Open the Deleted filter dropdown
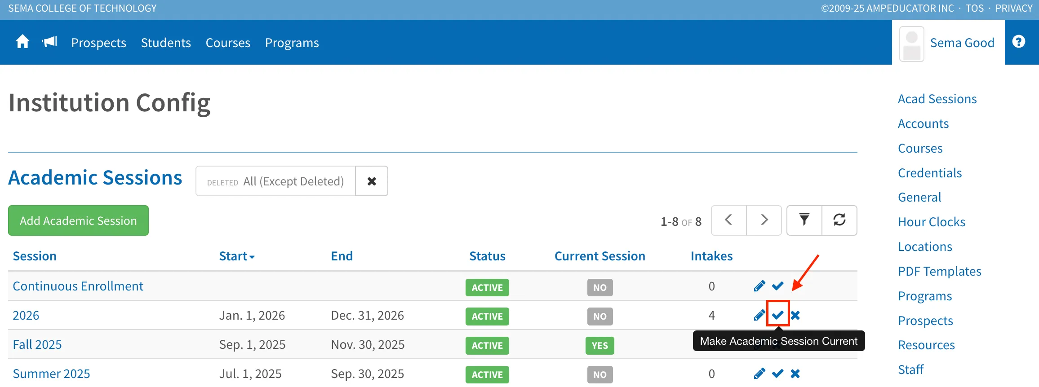 [275, 181]
